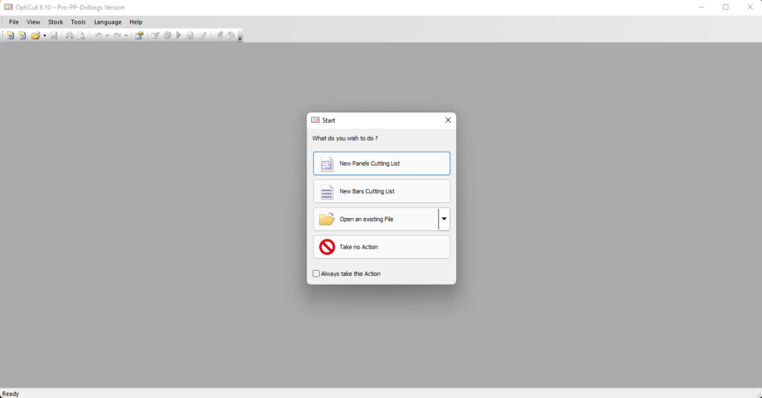The width and height of the screenshot is (762, 398).
Task: Open the Help menu
Action: 135,22
